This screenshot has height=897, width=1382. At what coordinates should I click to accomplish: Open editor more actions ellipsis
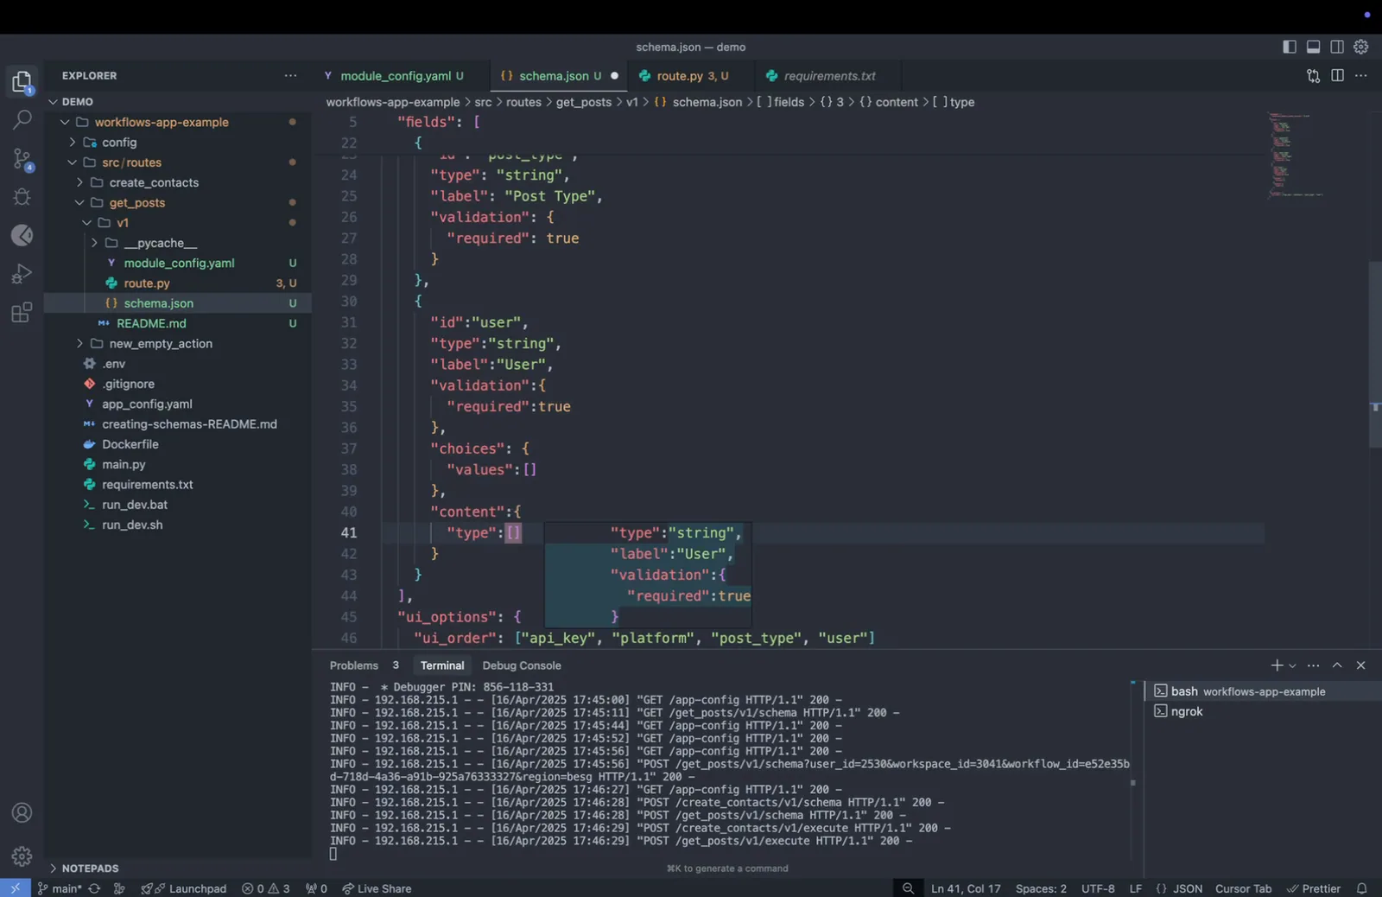tap(1361, 76)
